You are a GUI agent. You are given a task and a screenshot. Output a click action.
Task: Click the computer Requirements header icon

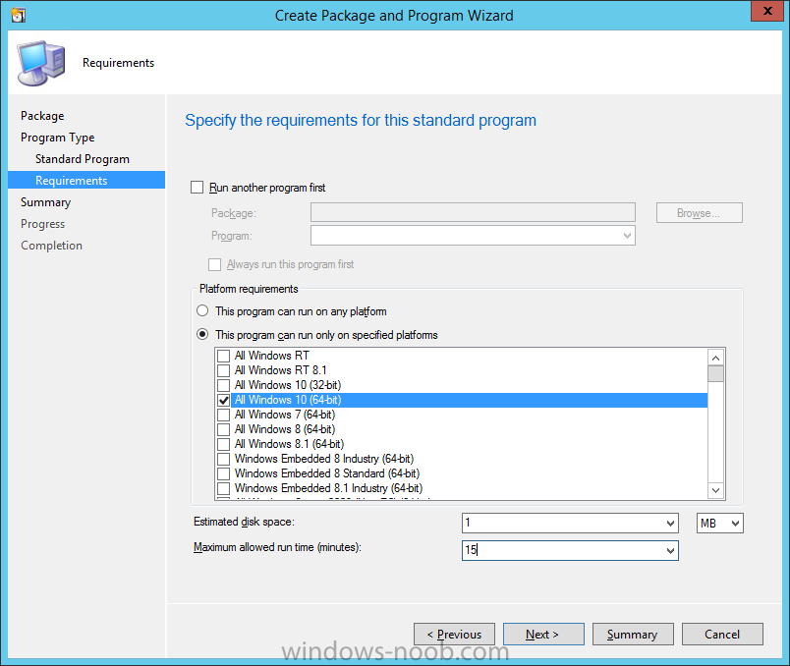[41, 63]
